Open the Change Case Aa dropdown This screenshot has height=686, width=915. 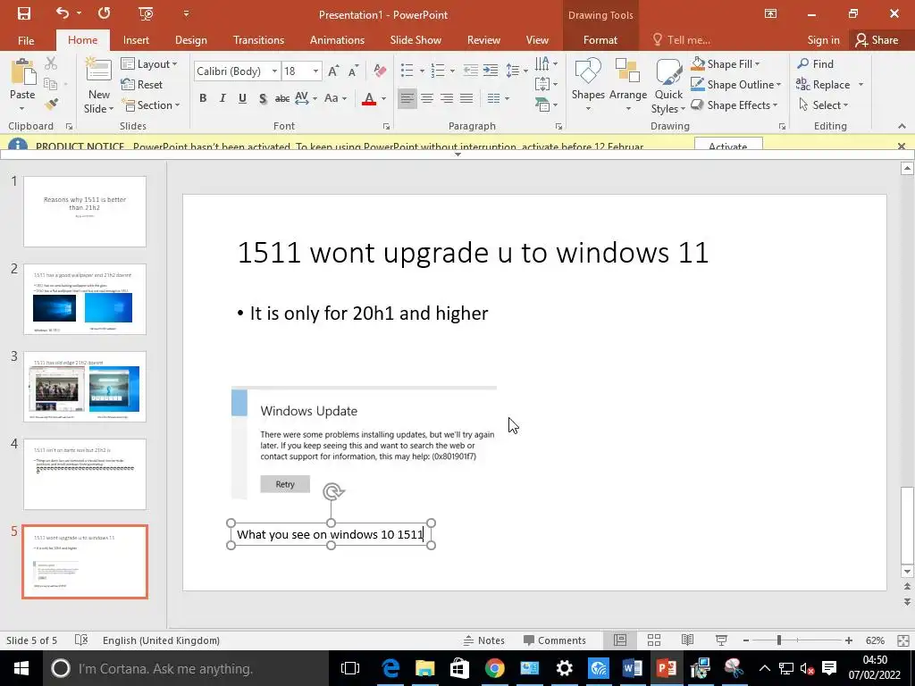point(336,98)
